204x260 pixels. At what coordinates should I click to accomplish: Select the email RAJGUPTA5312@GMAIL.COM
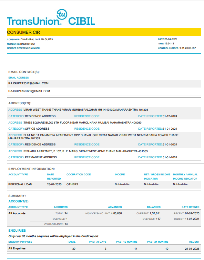click(x=28, y=83)
